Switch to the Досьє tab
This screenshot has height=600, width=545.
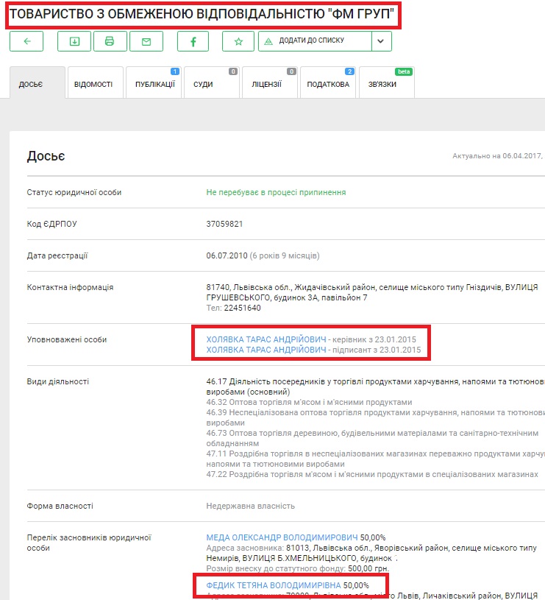[31, 84]
